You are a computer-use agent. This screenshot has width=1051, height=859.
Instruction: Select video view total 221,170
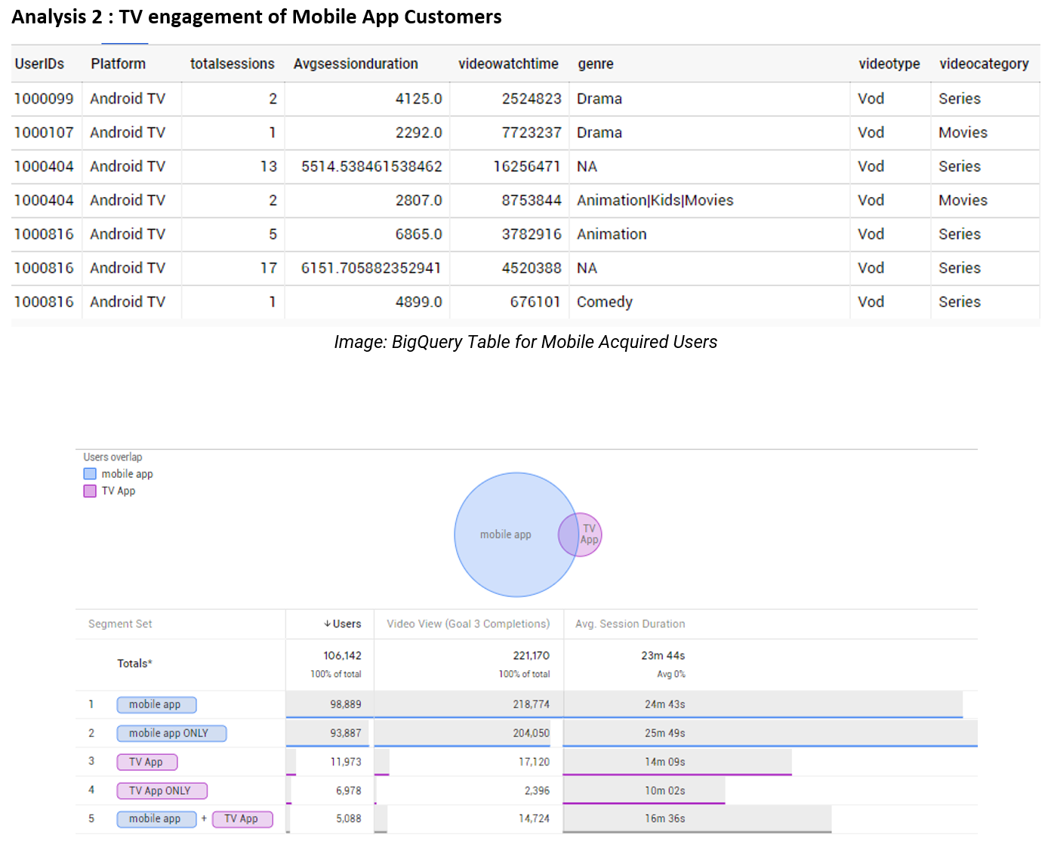click(532, 656)
